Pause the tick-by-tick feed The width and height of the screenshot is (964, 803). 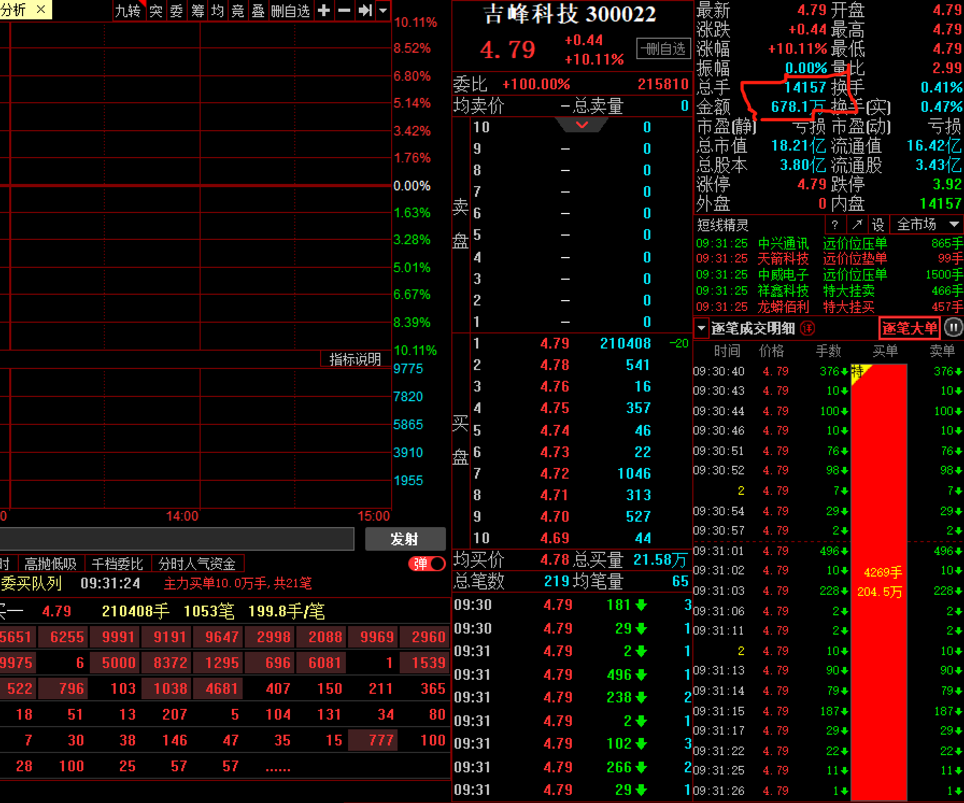953,328
